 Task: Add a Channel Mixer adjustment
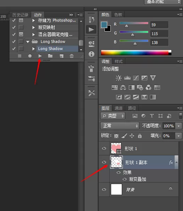[x=148, y=87]
